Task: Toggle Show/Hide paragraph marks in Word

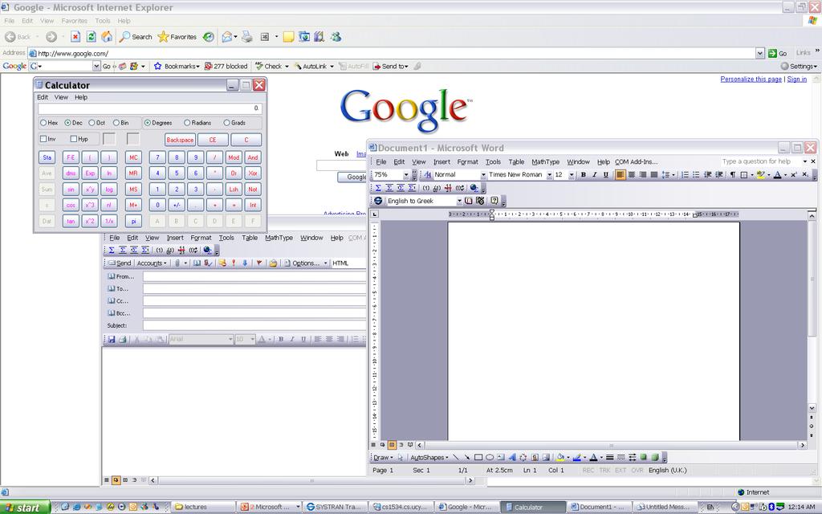Action: tap(732, 174)
